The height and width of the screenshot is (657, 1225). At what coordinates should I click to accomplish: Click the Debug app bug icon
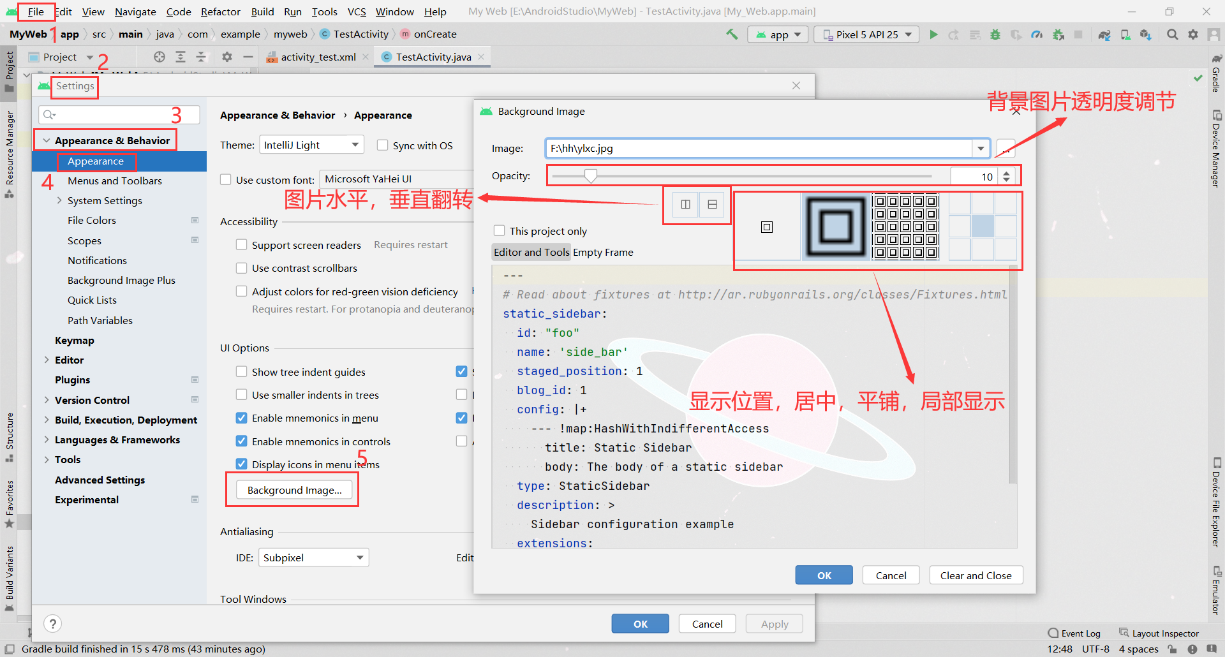(995, 34)
